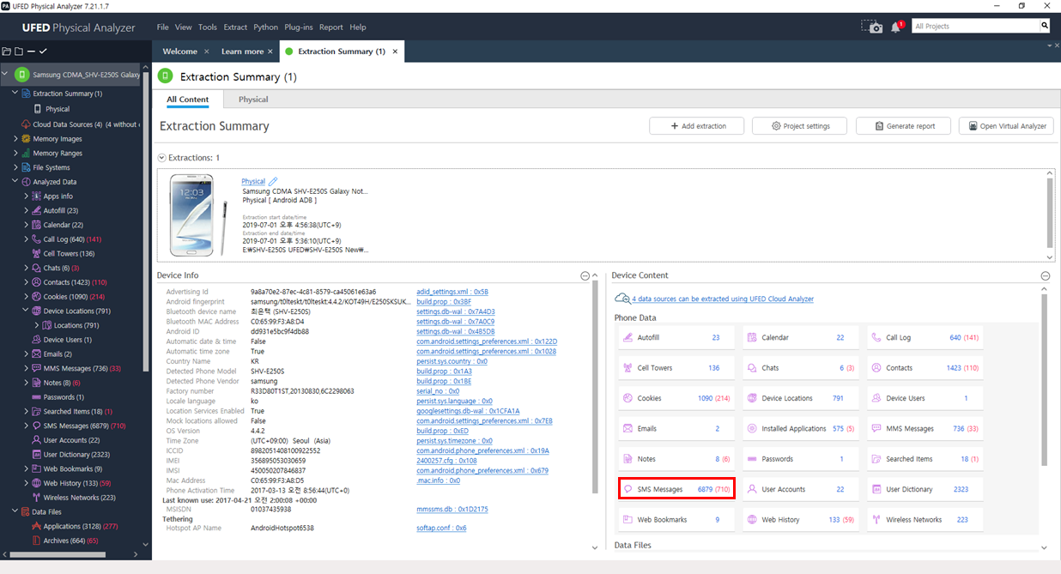Collapse the Analyzed Data tree node
Screen dimensions: 1061x574
[x=15, y=182]
